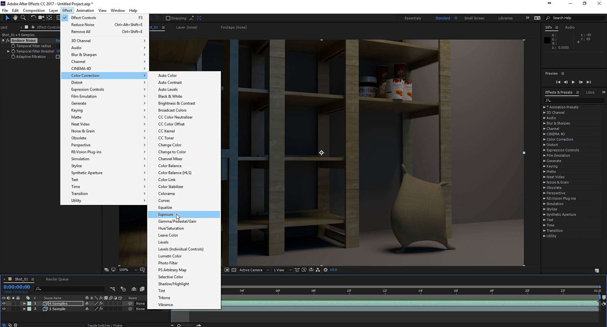Click the timeline zoom slider handle

179,325
